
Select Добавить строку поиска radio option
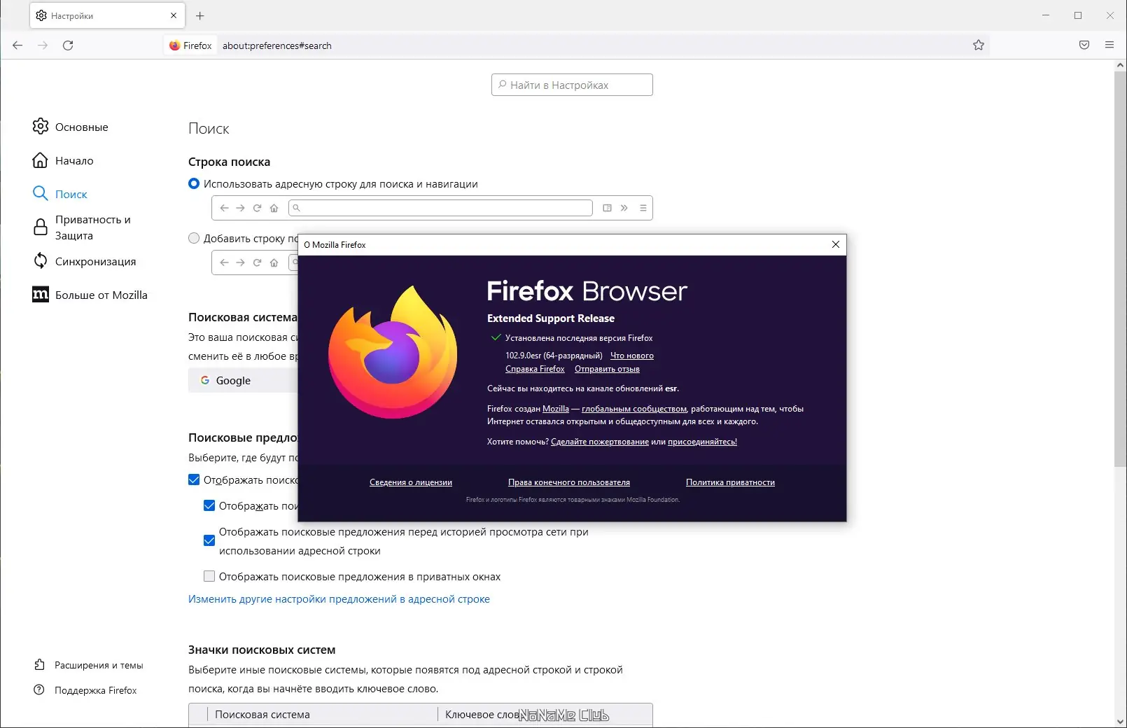194,238
